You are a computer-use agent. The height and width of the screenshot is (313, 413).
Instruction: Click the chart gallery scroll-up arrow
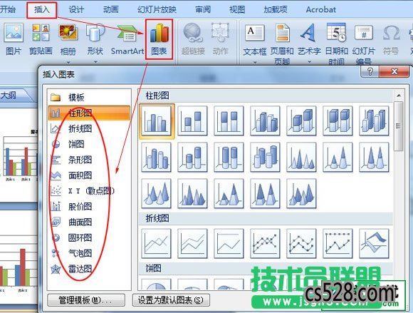click(399, 96)
